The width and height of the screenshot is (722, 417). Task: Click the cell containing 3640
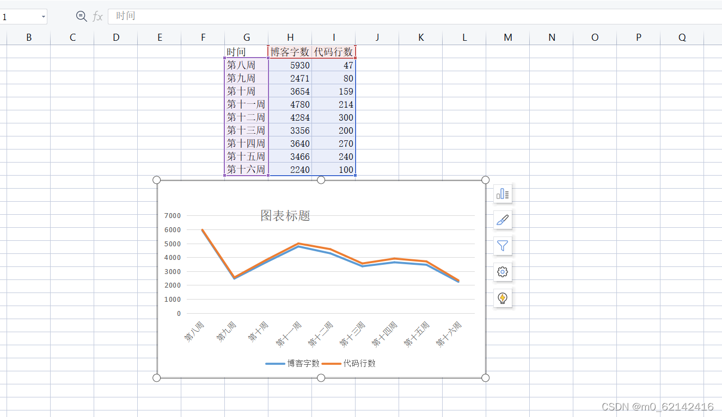pyautogui.click(x=290, y=143)
